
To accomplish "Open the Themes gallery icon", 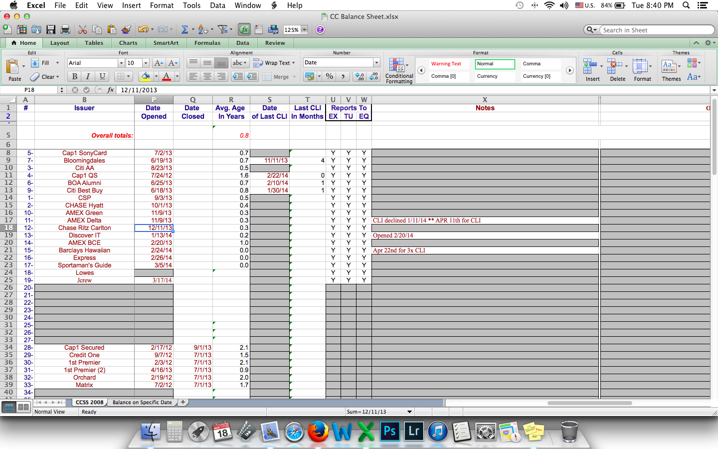I will pos(669,66).
